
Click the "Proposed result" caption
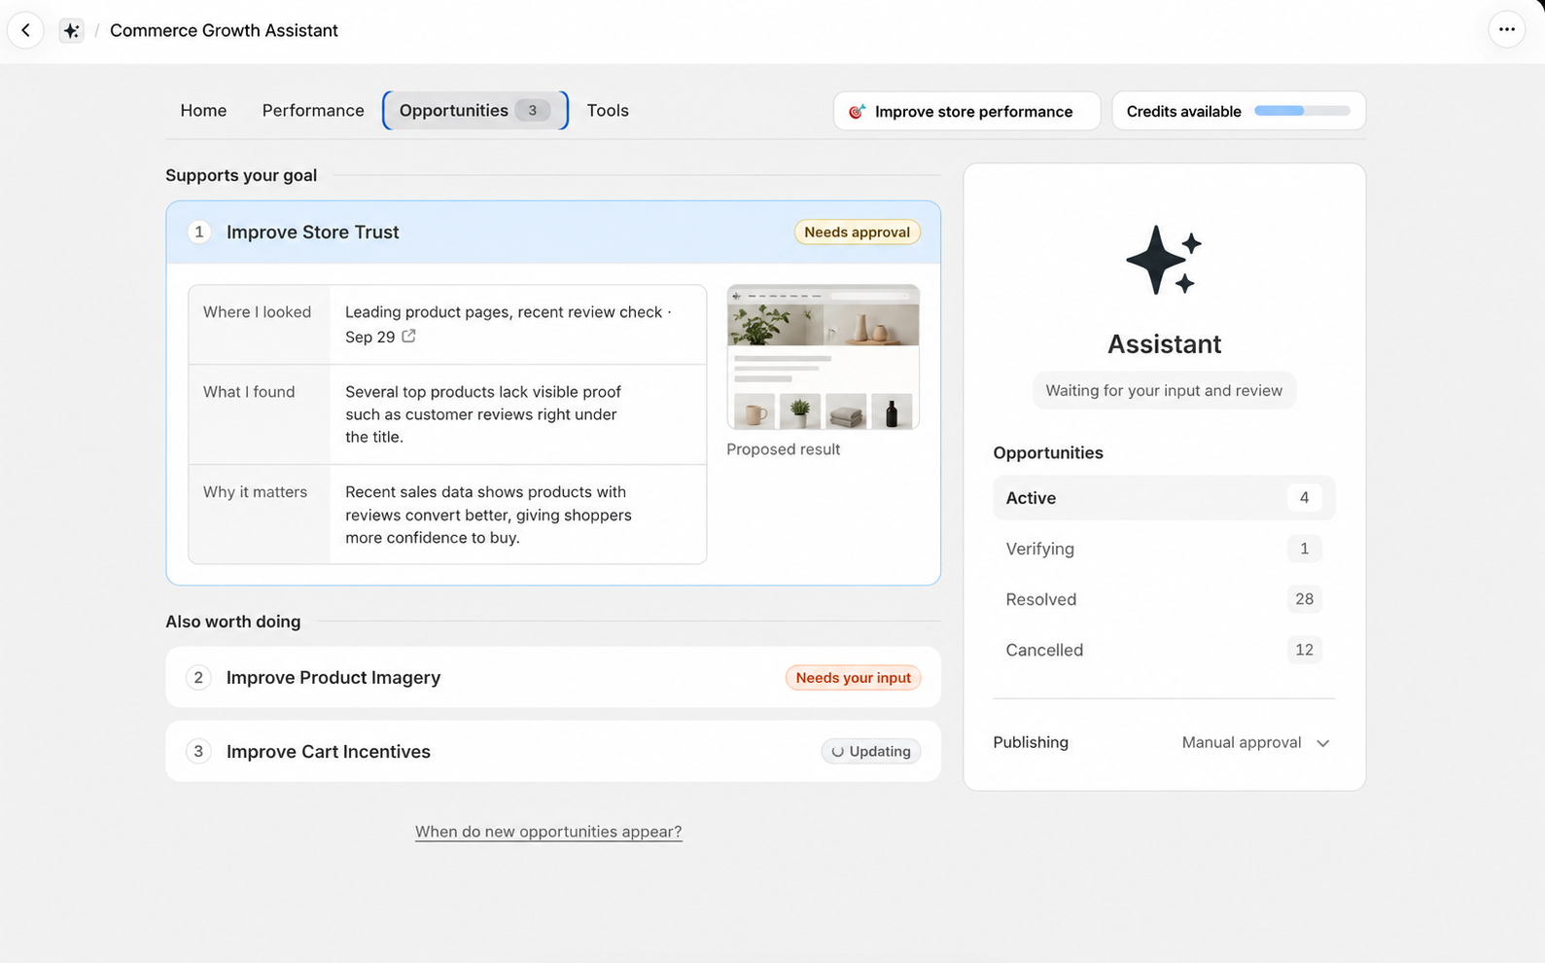783,449
